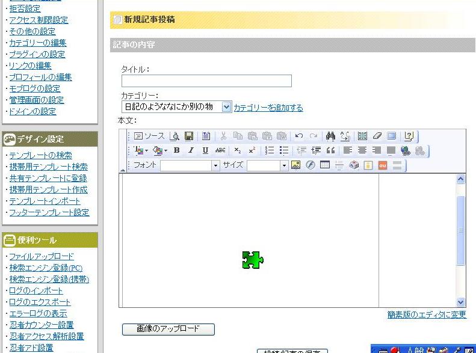476x353 pixels.
Task: Click the タイトル title input field
Action: (x=206, y=81)
